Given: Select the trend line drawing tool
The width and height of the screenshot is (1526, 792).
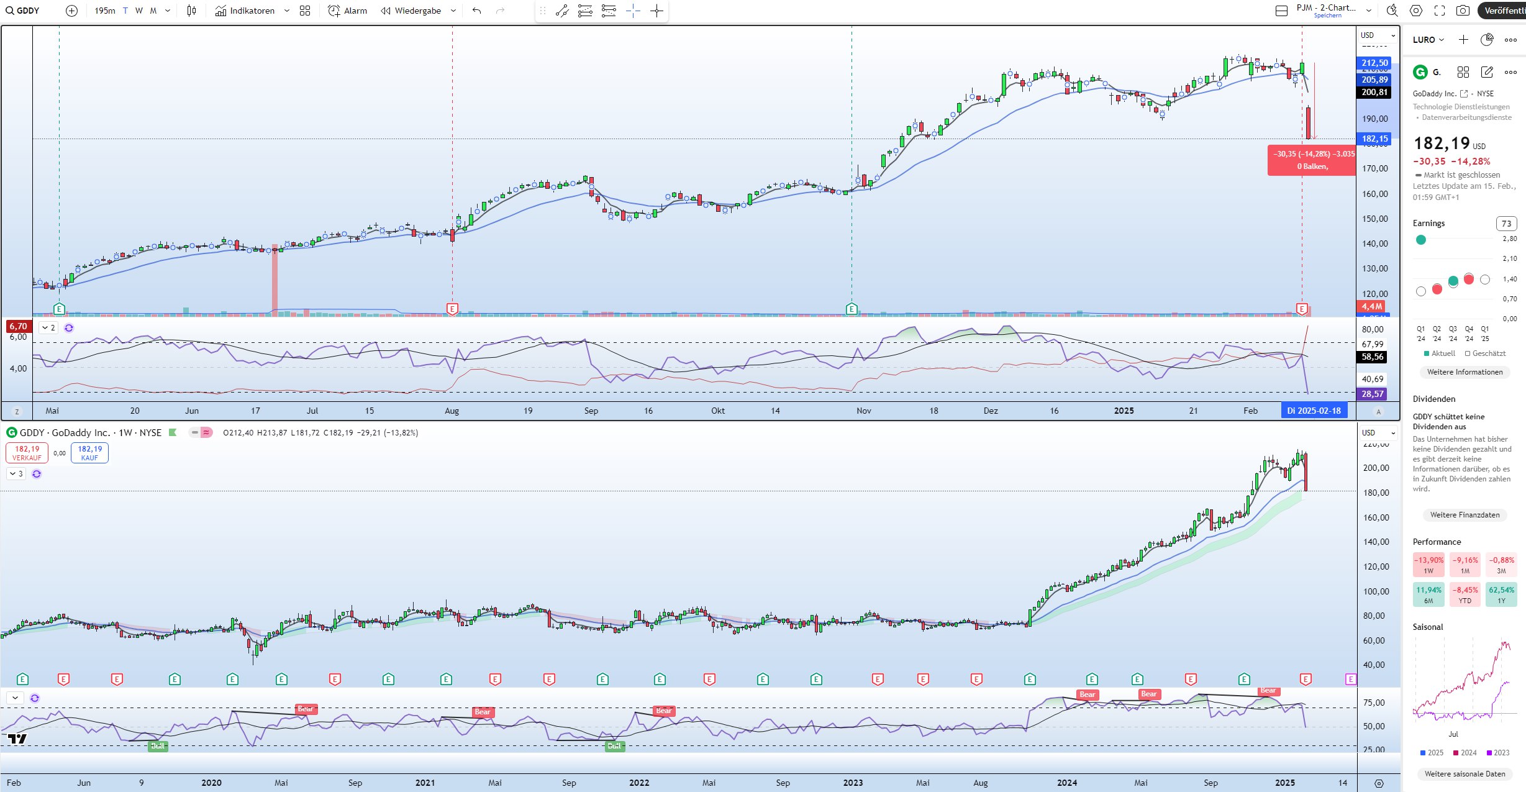Looking at the screenshot, I should [562, 11].
